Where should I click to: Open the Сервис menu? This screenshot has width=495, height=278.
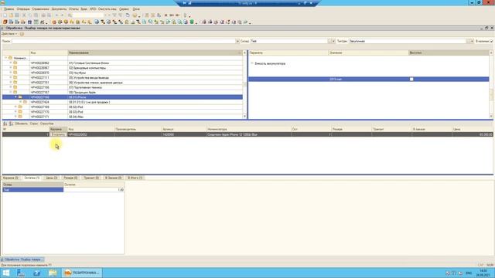[x=124, y=9]
